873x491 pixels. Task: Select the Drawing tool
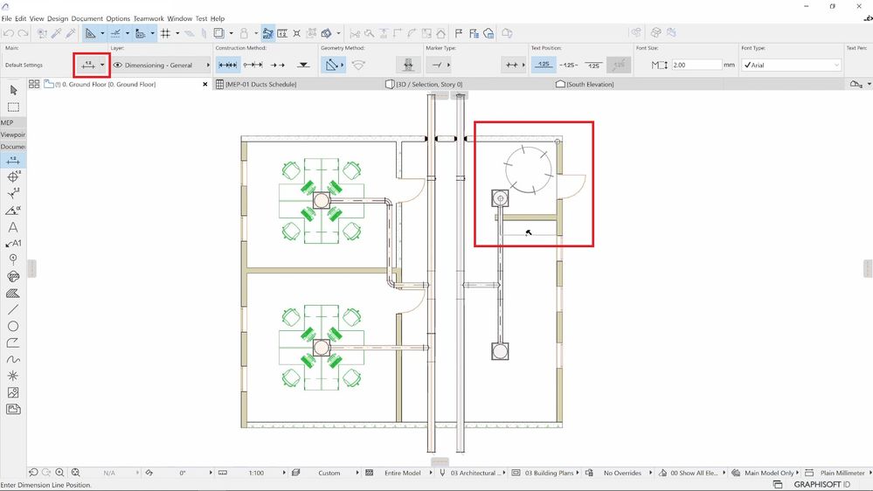coord(13,409)
